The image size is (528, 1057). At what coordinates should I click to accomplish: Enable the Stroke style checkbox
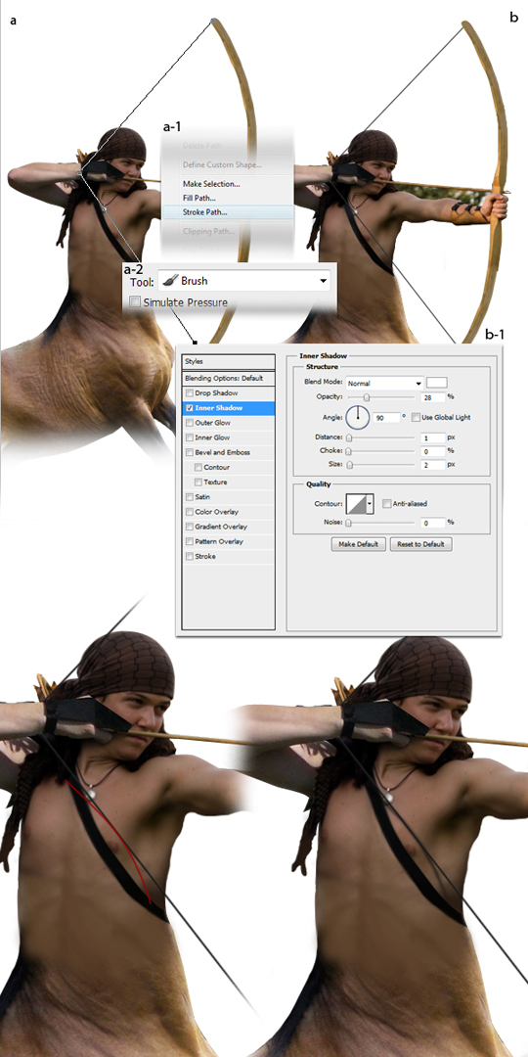(190, 556)
